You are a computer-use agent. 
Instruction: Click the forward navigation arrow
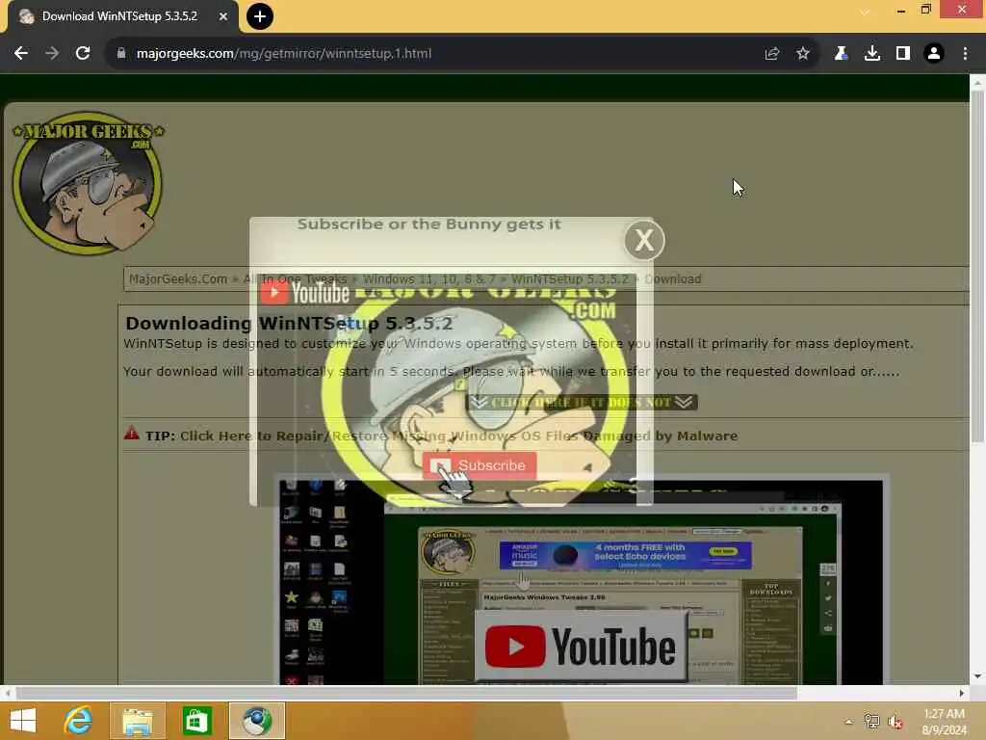click(x=52, y=54)
